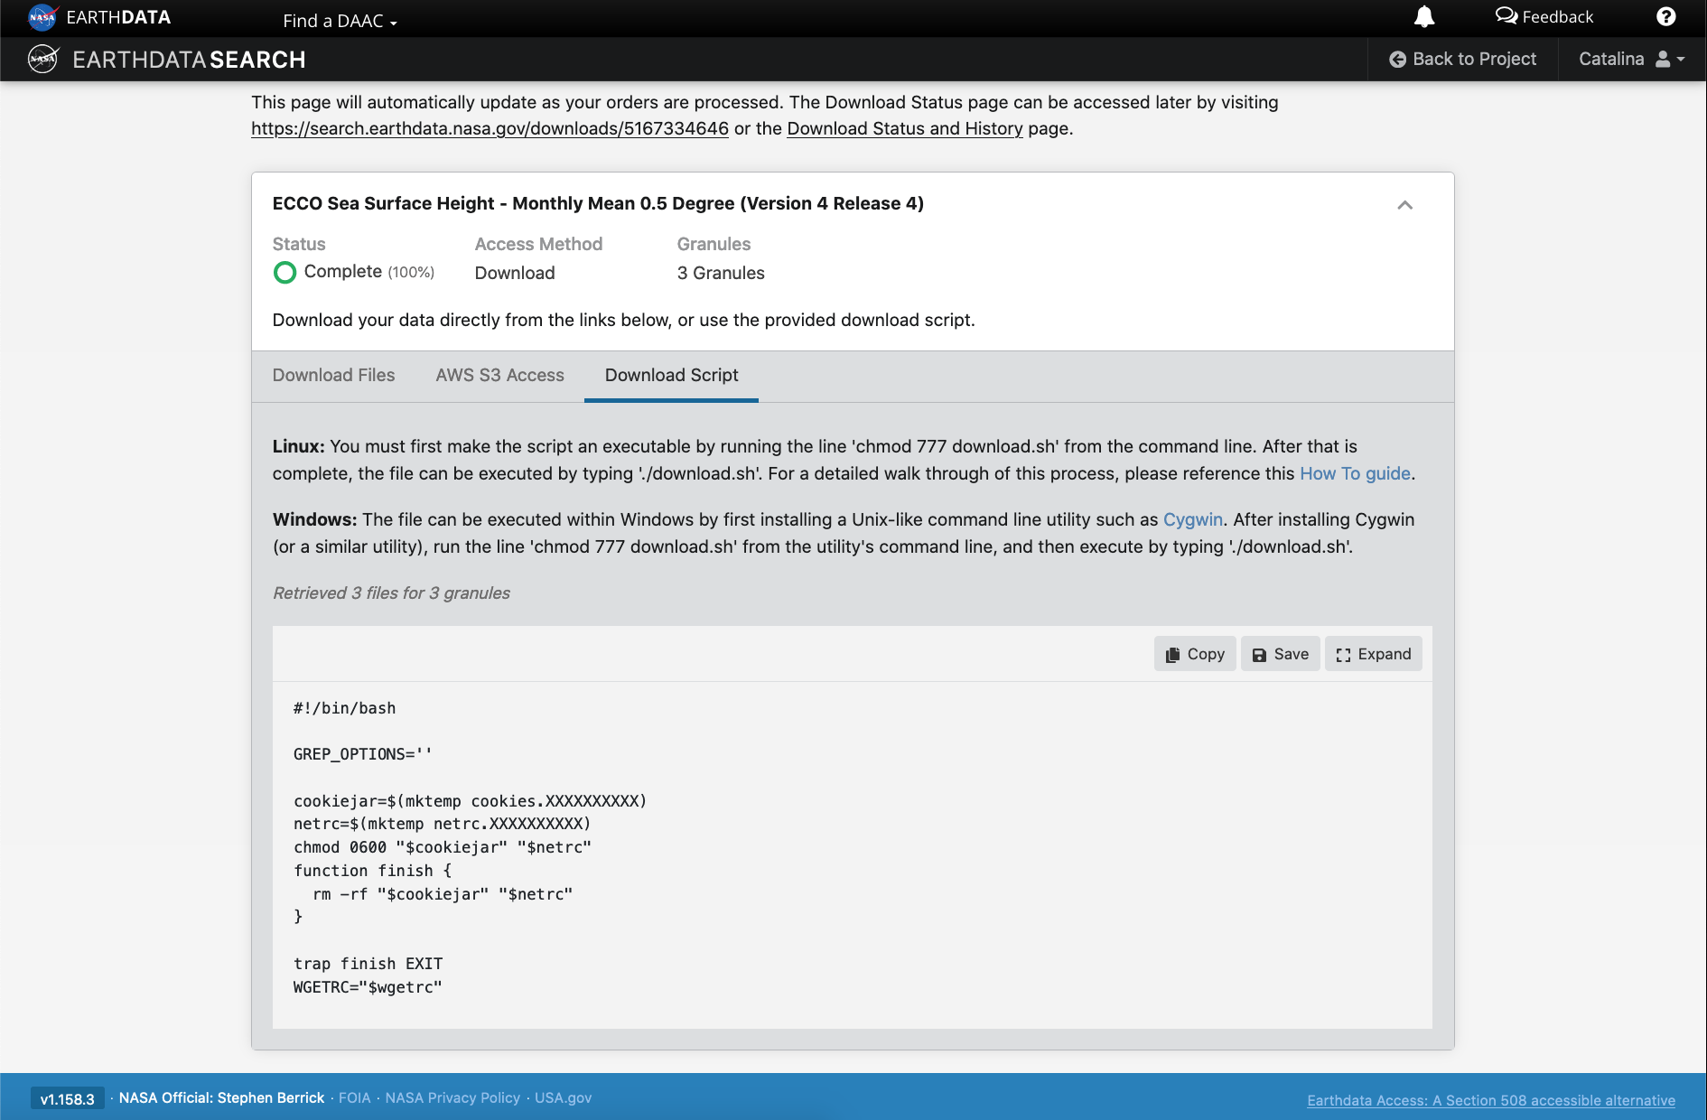Copy the download script
Image resolution: width=1707 pixels, height=1120 pixels.
(x=1194, y=654)
